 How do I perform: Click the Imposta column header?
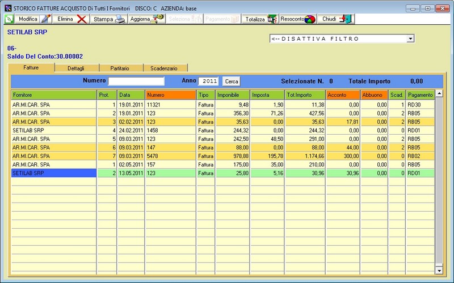(267, 95)
